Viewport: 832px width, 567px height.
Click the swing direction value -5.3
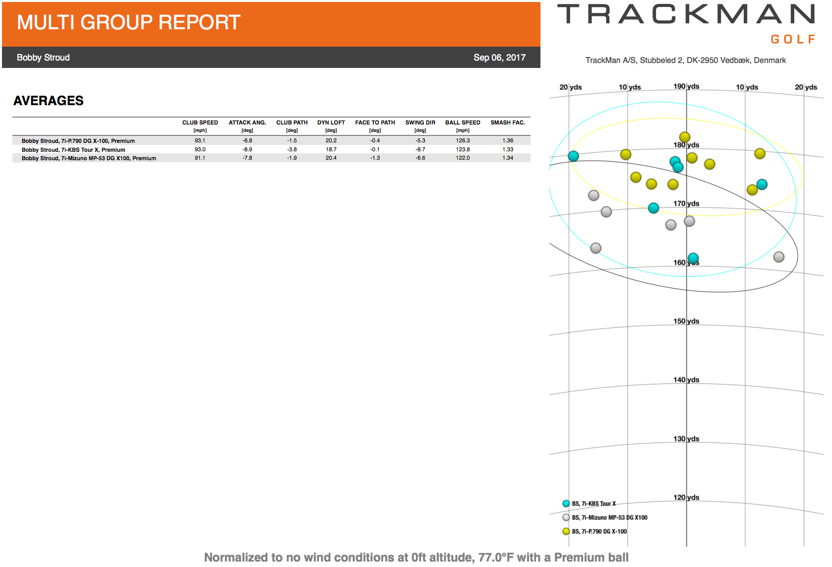(x=420, y=141)
